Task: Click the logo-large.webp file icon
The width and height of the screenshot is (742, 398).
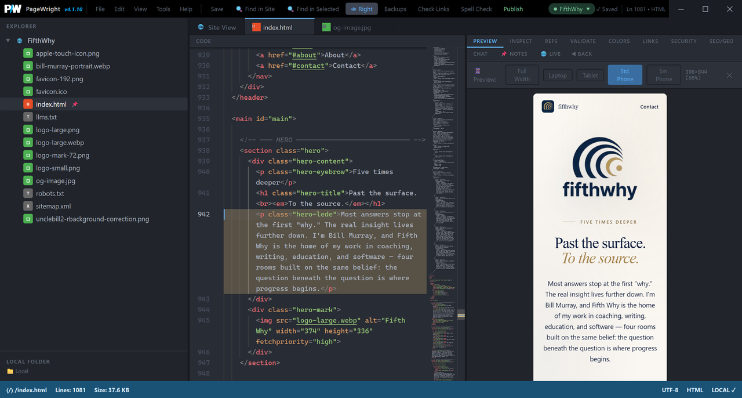Action: (28, 143)
